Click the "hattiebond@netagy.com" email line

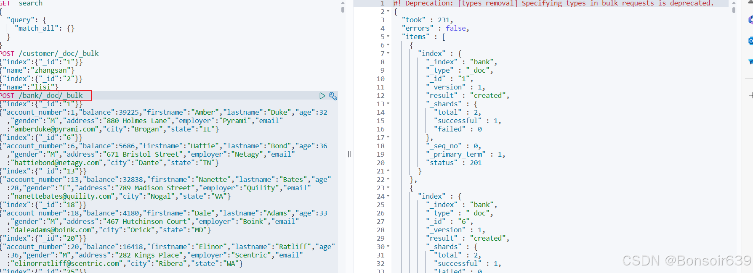point(113,163)
